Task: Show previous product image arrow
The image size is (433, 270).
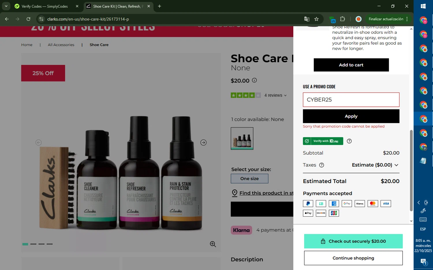Action: [x=39, y=142]
